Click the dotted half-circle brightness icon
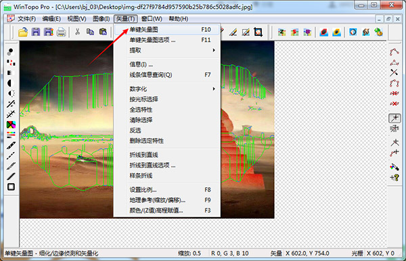The height and width of the screenshot is (261, 406). tap(11, 93)
